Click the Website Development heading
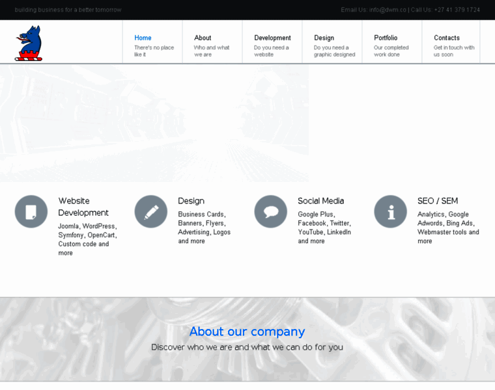Viewport: 495px width, 390px height. click(83, 207)
